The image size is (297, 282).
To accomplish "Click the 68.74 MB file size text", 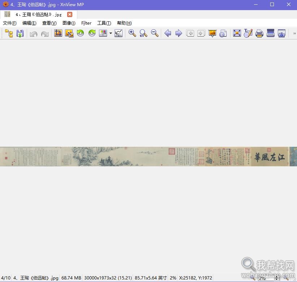I will tap(71, 278).
